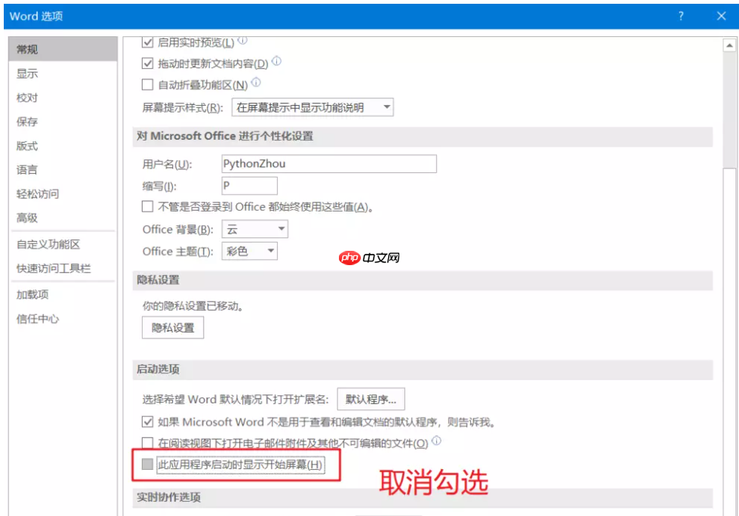Open 校对 category
739x516 pixels.
[x=63, y=97]
